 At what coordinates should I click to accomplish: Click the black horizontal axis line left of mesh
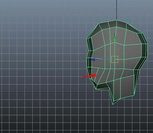[43, 92]
